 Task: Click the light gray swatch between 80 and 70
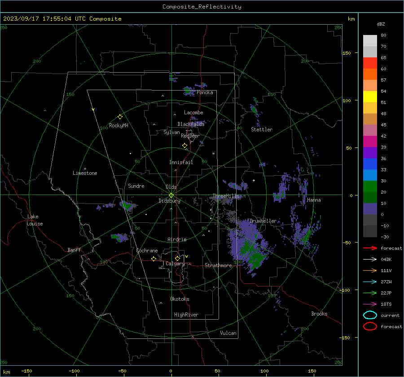pyautogui.click(x=370, y=41)
